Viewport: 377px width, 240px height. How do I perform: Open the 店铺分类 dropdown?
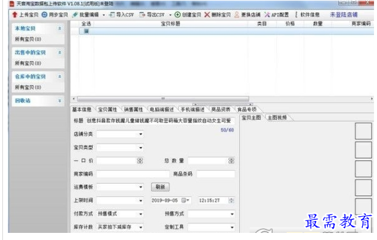(x=120, y=134)
